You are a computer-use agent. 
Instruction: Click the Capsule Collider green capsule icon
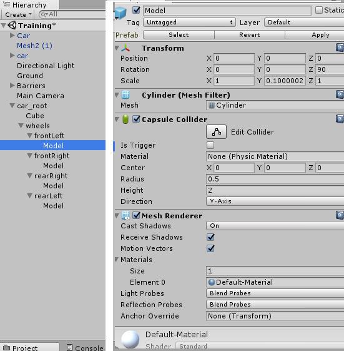coord(125,120)
